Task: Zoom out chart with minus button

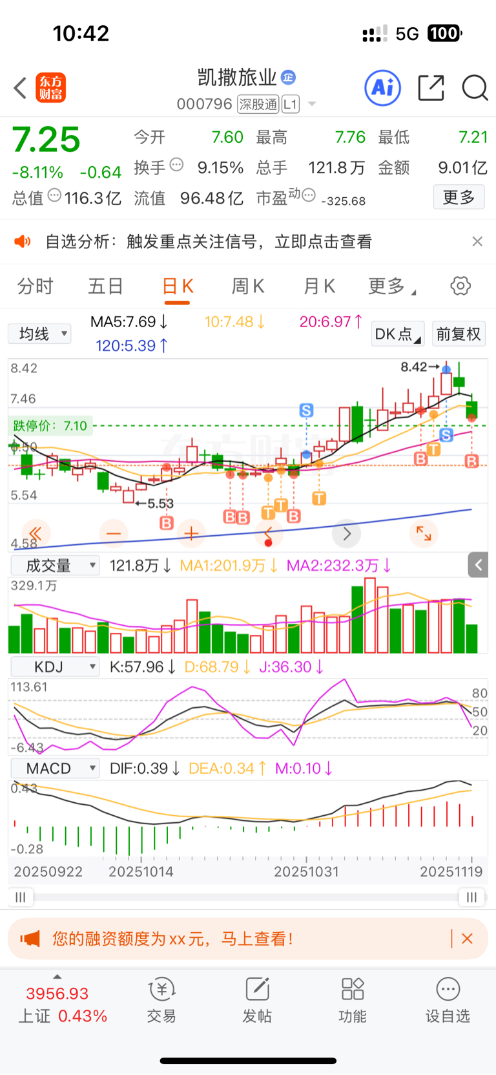Action: pos(114,533)
